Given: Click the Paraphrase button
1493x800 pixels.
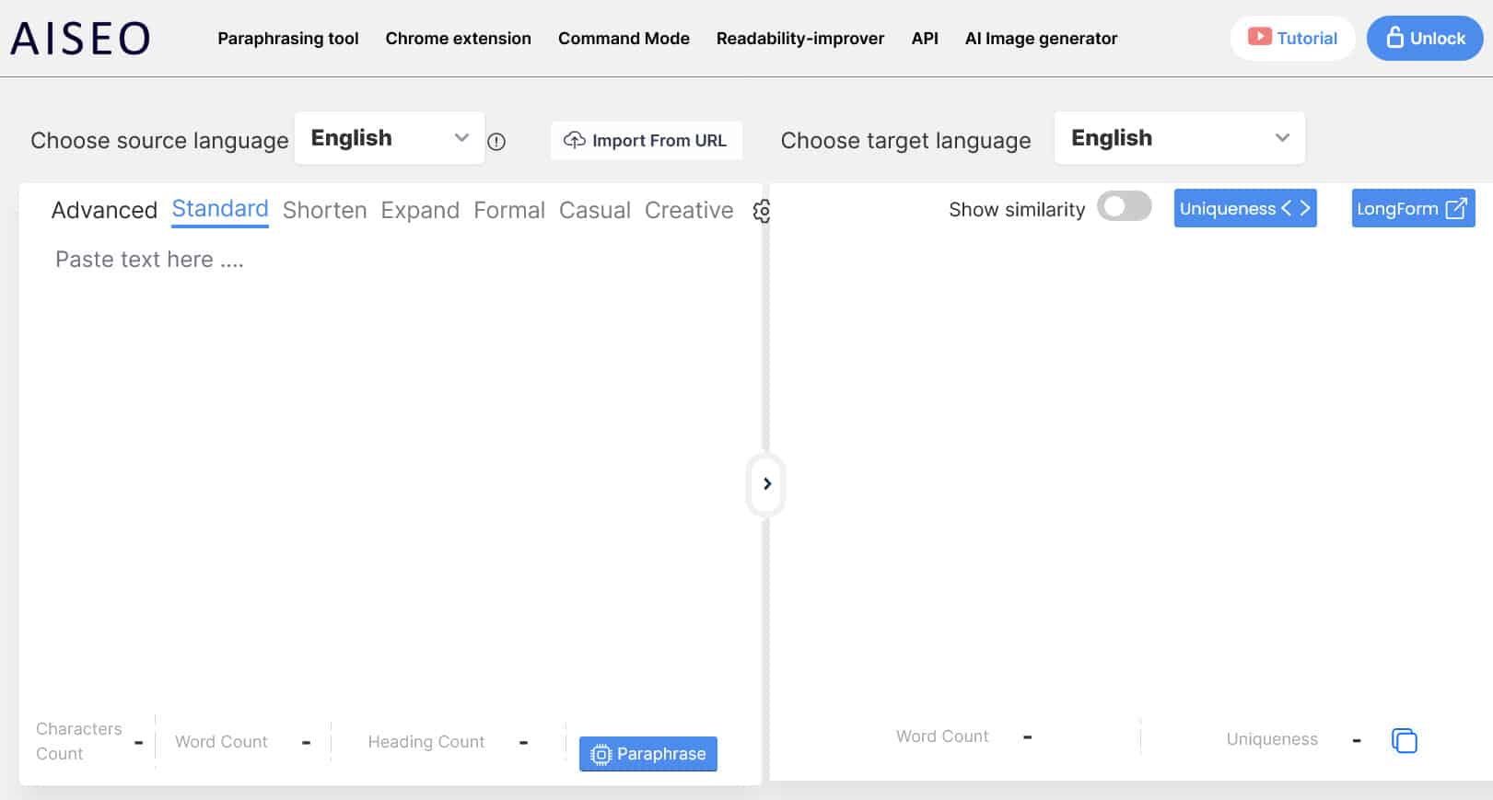Looking at the screenshot, I should click(648, 754).
